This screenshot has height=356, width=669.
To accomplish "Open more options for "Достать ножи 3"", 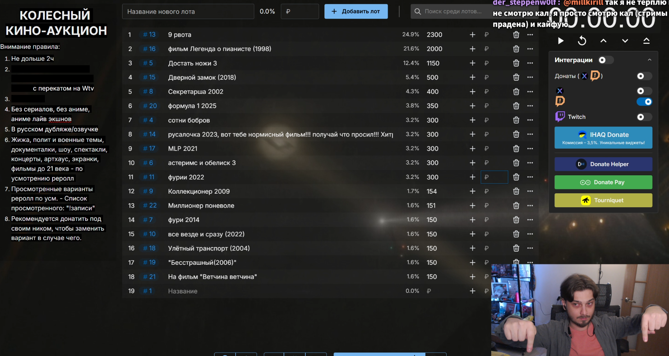I will coord(530,63).
